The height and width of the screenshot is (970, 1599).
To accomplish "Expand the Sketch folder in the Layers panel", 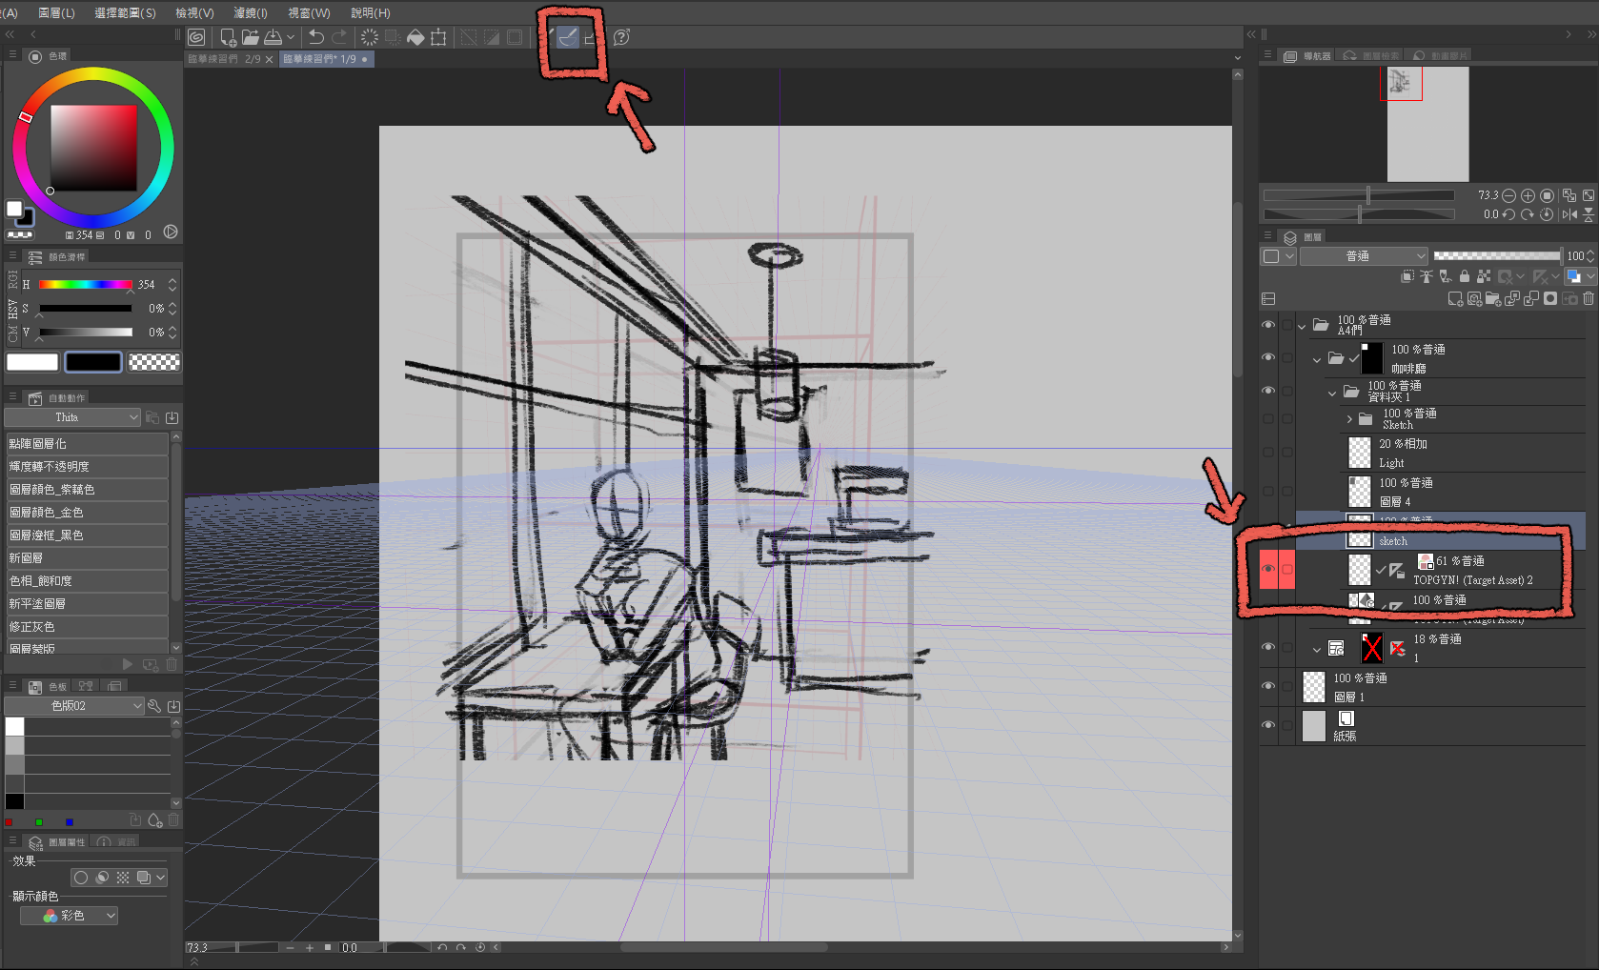I will coord(1349,419).
